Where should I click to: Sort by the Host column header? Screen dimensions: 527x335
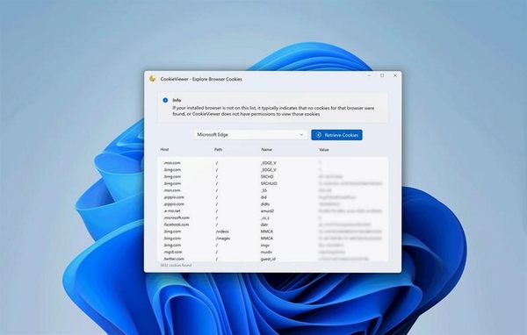tap(164, 149)
